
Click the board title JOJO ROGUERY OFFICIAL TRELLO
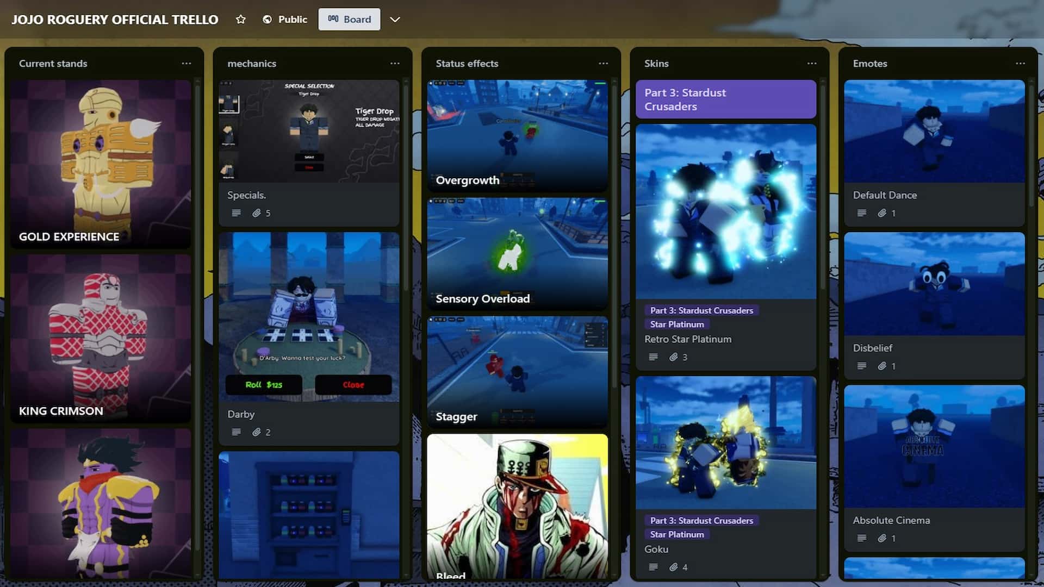115,20
